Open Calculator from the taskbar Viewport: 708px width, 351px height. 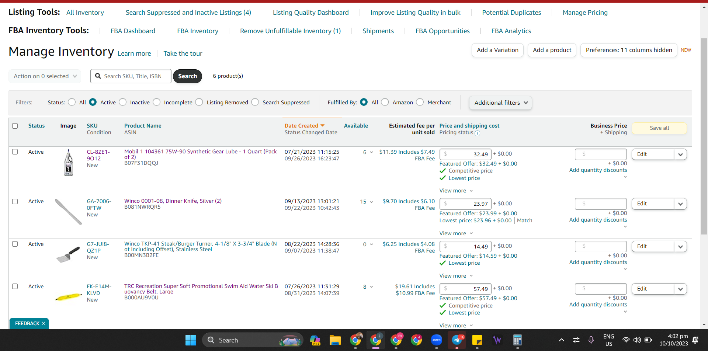coord(517,340)
